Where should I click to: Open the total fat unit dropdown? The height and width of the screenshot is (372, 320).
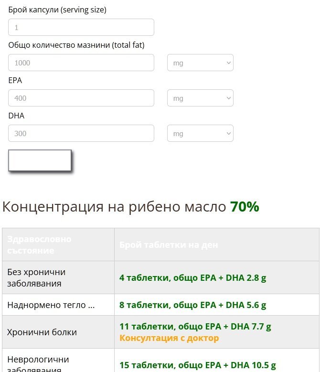pyautogui.click(x=200, y=63)
